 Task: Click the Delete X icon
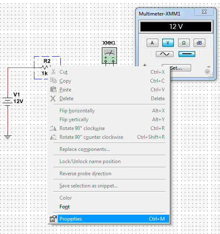point(53,99)
